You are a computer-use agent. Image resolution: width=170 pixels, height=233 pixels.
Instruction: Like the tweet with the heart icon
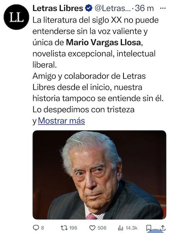(92, 228)
